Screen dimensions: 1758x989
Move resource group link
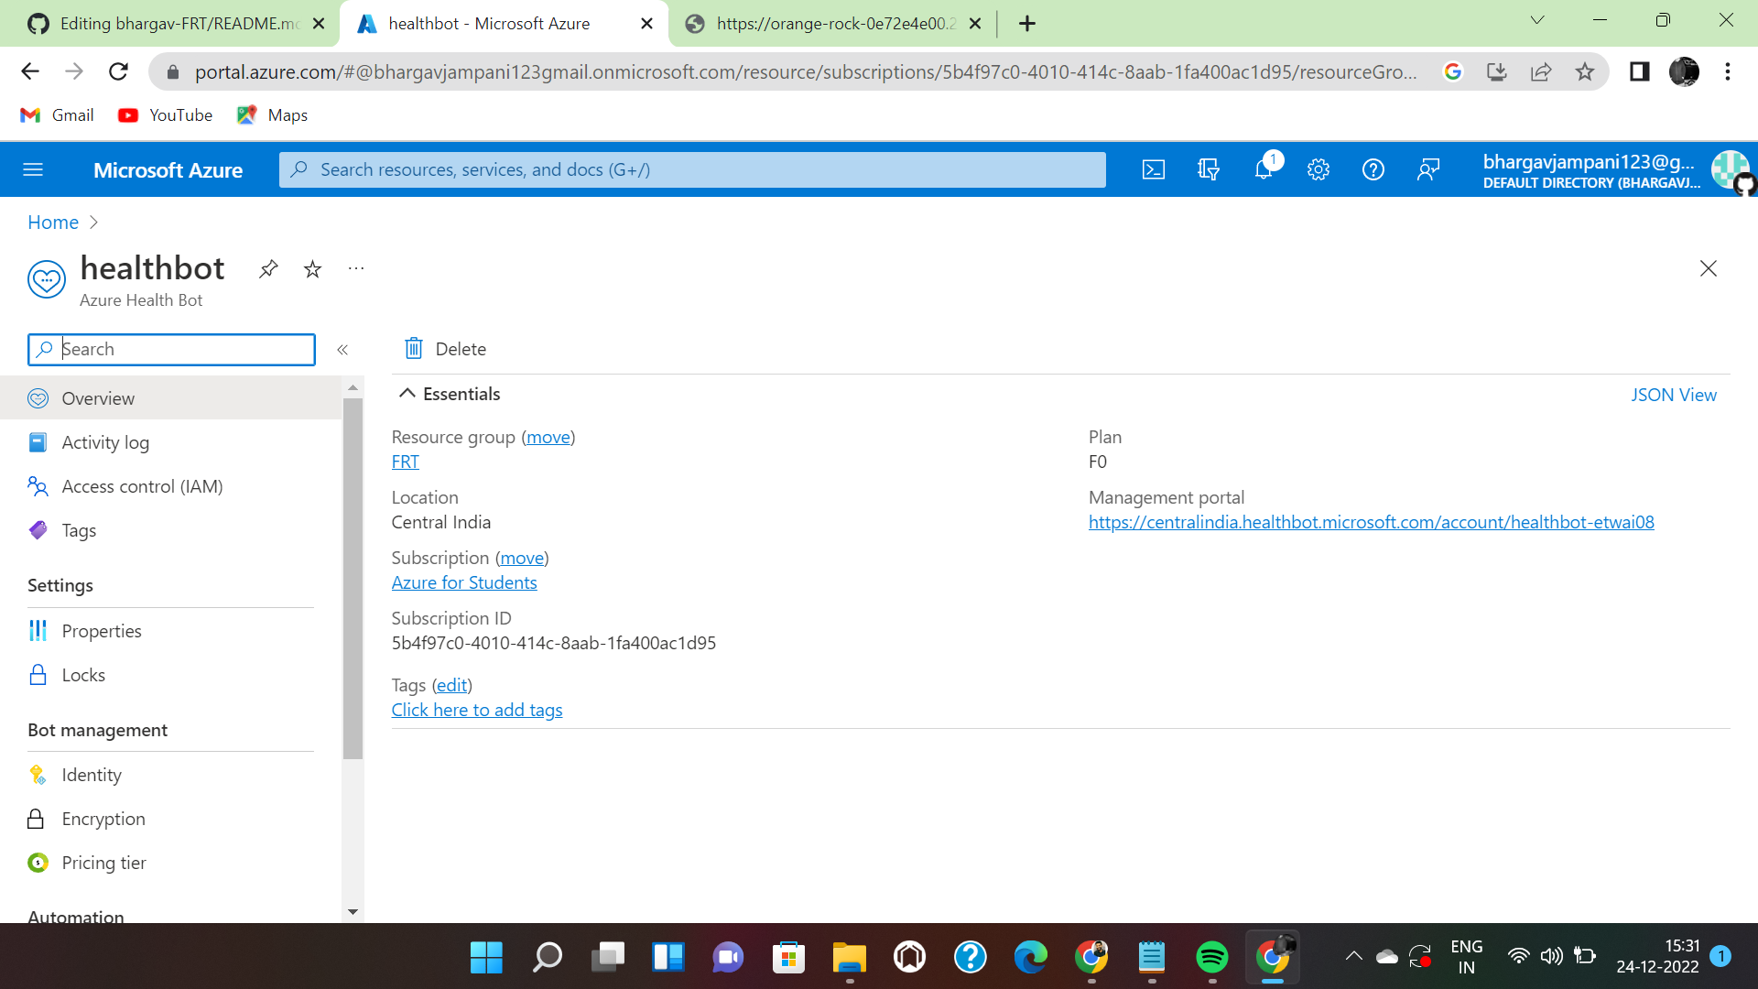coord(548,437)
